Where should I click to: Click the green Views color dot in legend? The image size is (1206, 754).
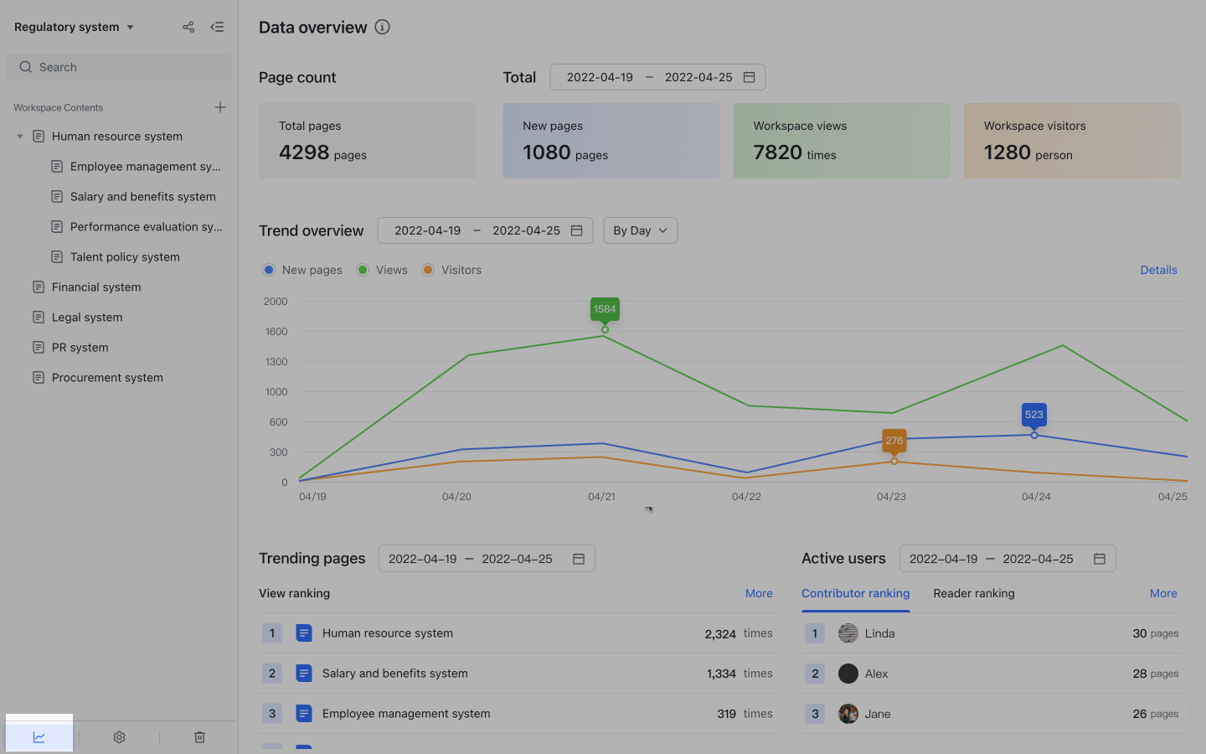[363, 270]
